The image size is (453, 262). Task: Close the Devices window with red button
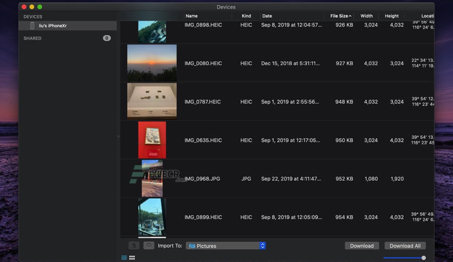(24, 7)
